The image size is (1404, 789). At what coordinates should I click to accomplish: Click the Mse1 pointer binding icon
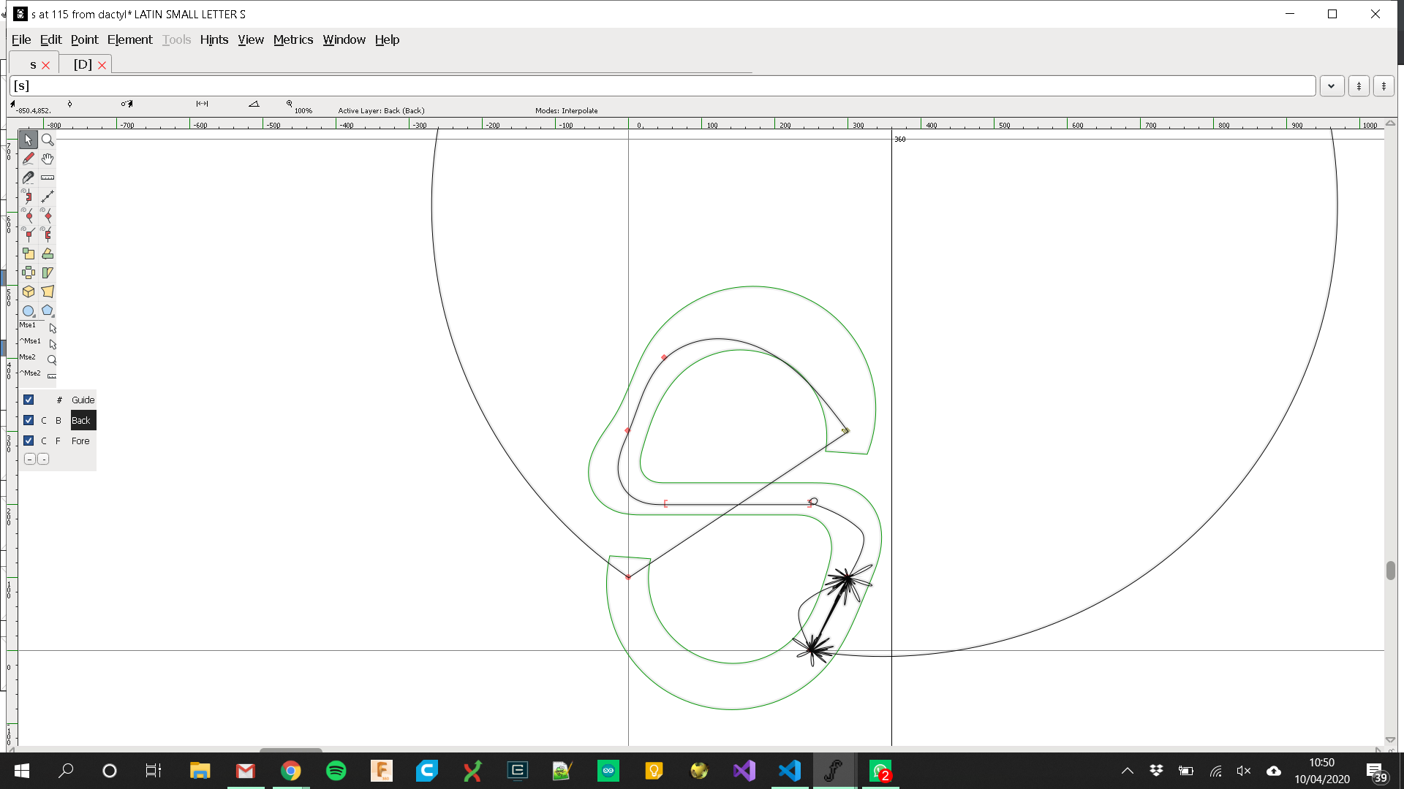pos(53,328)
